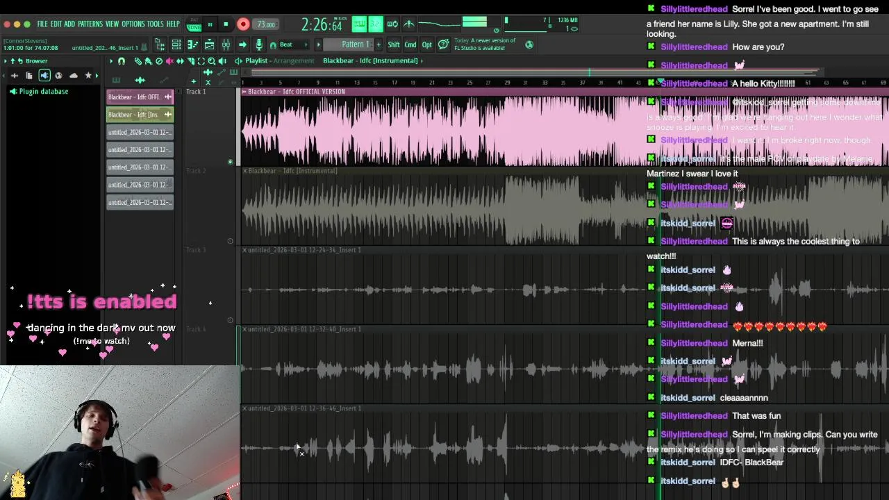Open the Mixer icon in toolbar
Image resolution: width=889 pixels, height=500 pixels.
(x=226, y=45)
